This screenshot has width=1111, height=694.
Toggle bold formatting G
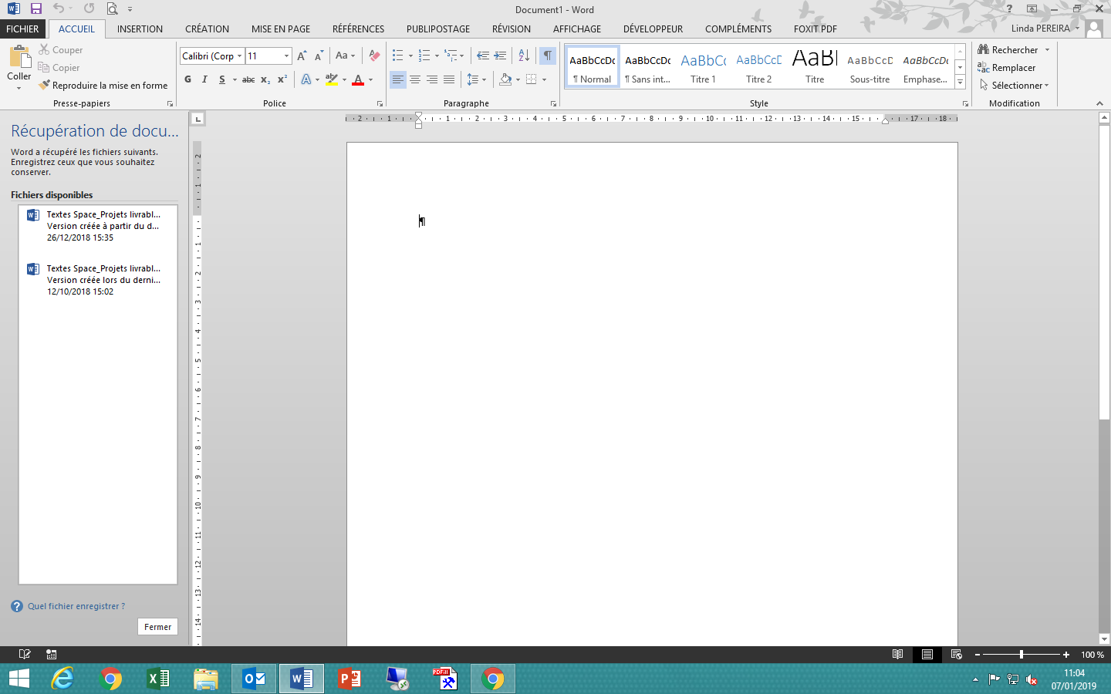[187, 79]
